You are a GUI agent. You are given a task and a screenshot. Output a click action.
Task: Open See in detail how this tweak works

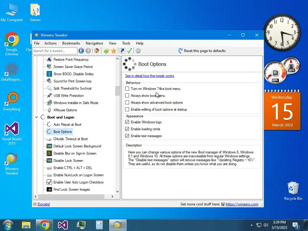click(x=149, y=76)
